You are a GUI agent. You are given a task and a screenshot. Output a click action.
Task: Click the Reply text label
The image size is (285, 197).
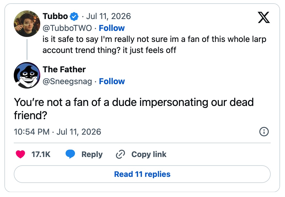(92, 155)
